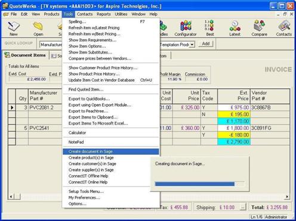Open the View menu
296x221 pixels.
coord(36,14)
